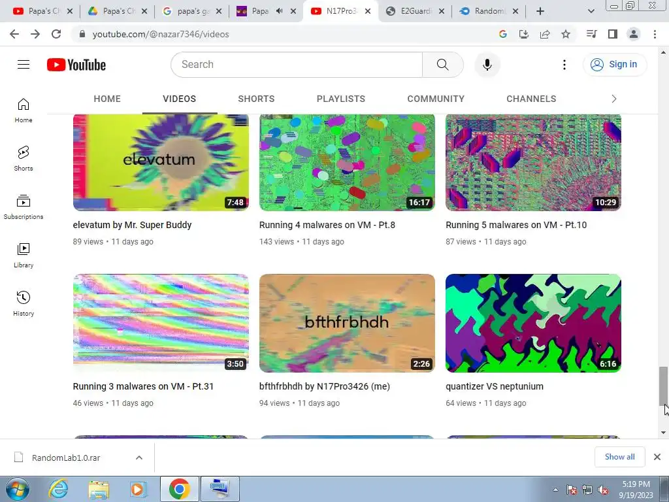The image size is (669, 502).
Task: Click the 6:16 quantizer thumbnail
Action: coord(533,323)
